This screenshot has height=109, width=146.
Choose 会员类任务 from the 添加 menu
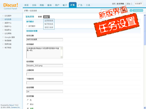pyautogui.click(x=49, y=21)
